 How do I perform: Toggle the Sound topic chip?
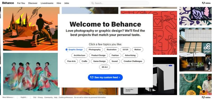114,61
